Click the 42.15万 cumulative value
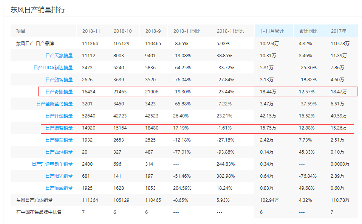 click(268, 116)
